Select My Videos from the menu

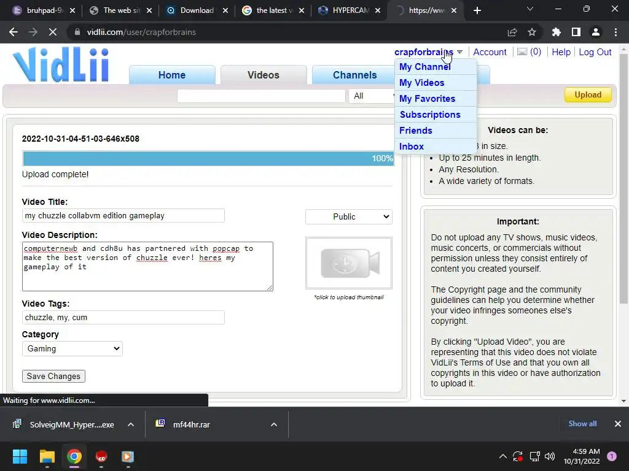[422, 83]
